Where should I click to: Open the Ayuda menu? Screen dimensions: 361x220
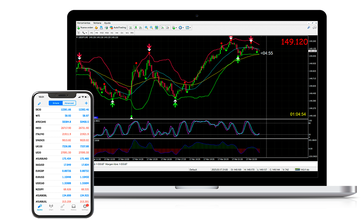[108, 23]
